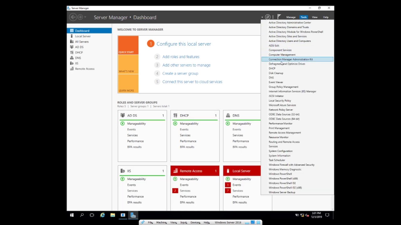This screenshot has height=225, width=401.
Task: Click the DHCP tile header icon
Action: coord(175,115)
